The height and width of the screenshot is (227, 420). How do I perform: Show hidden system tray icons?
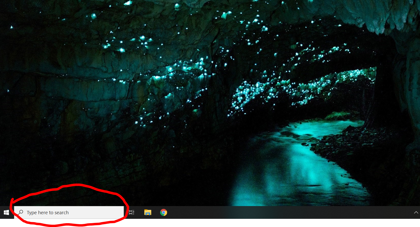click(416, 212)
